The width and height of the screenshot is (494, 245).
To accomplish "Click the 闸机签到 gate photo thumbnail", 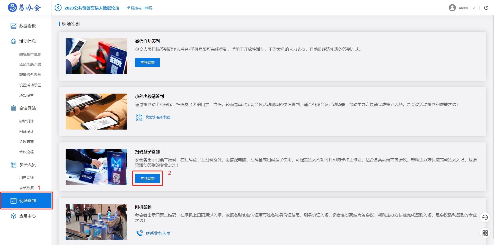I will (96, 222).
